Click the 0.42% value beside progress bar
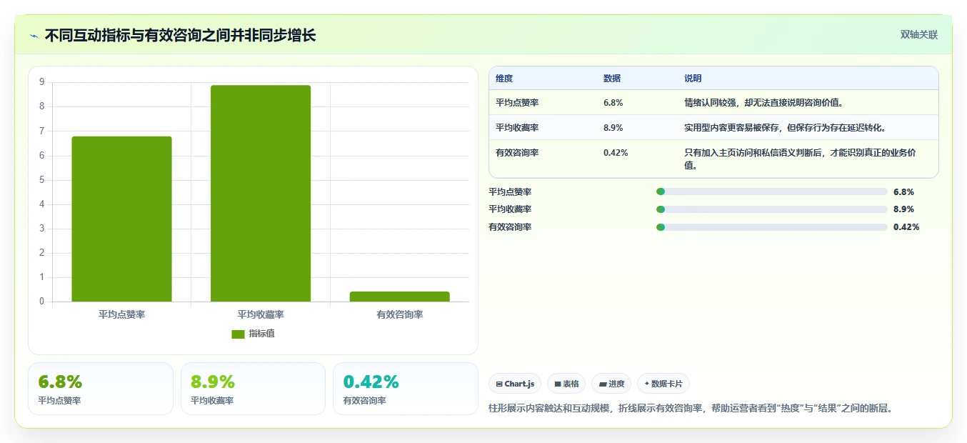This screenshot has width=967, height=443. pos(906,227)
